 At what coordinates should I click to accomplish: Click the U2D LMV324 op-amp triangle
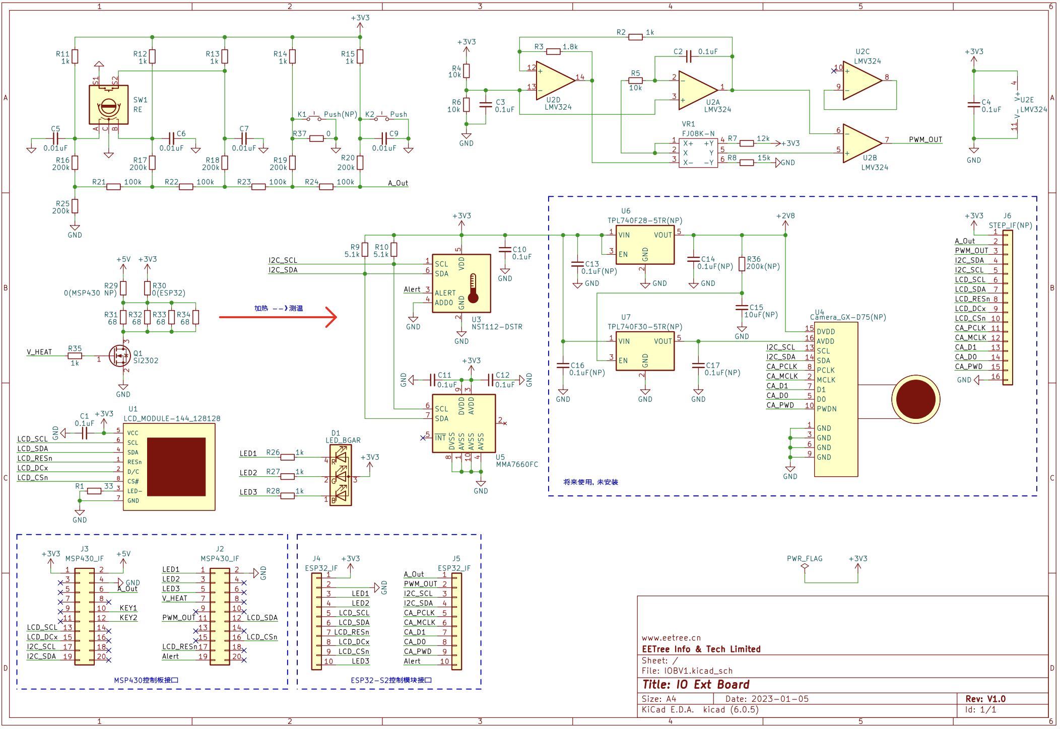coord(555,80)
